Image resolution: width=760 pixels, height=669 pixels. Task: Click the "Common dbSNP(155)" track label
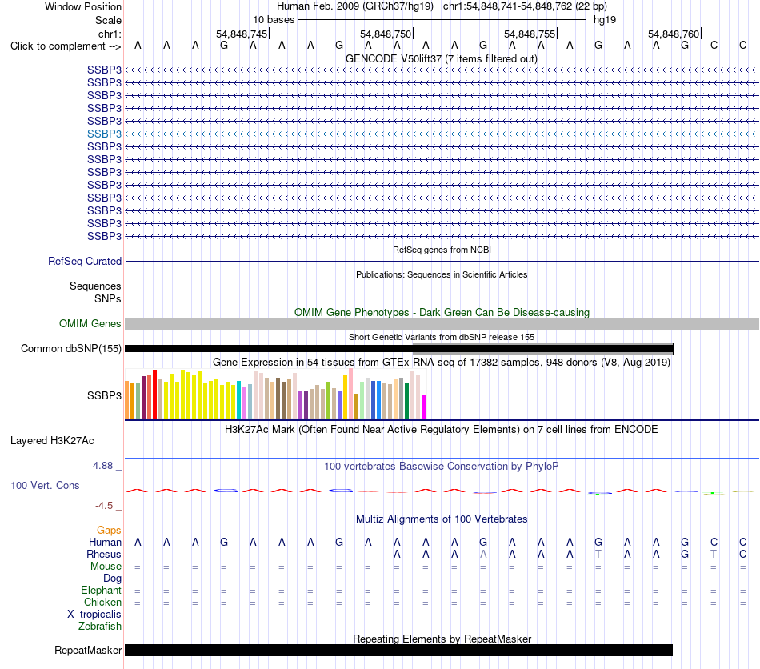pos(70,349)
